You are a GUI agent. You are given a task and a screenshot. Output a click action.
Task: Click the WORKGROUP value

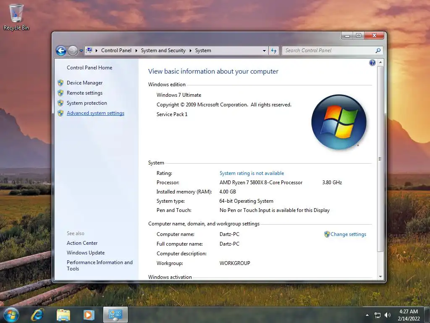235,263
